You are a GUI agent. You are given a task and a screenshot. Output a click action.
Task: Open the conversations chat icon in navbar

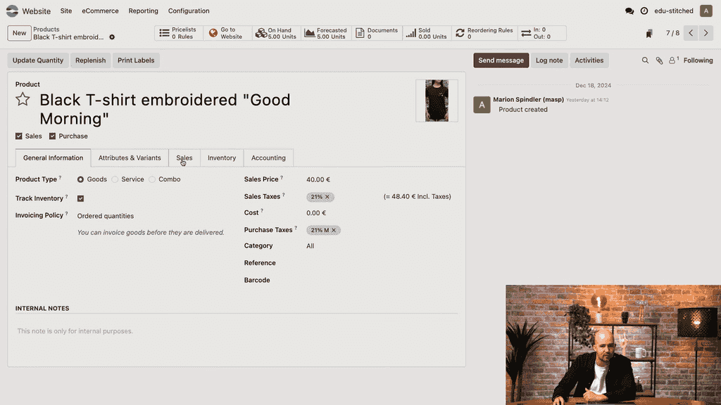point(629,11)
